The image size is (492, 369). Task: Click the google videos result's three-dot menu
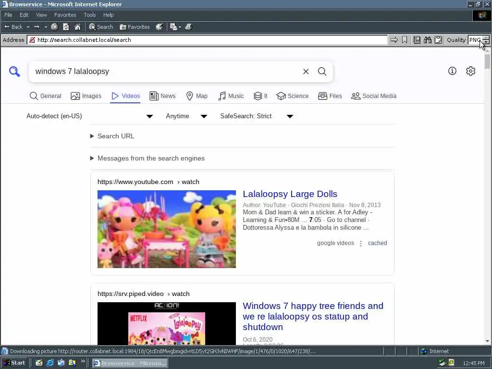click(x=361, y=244)
